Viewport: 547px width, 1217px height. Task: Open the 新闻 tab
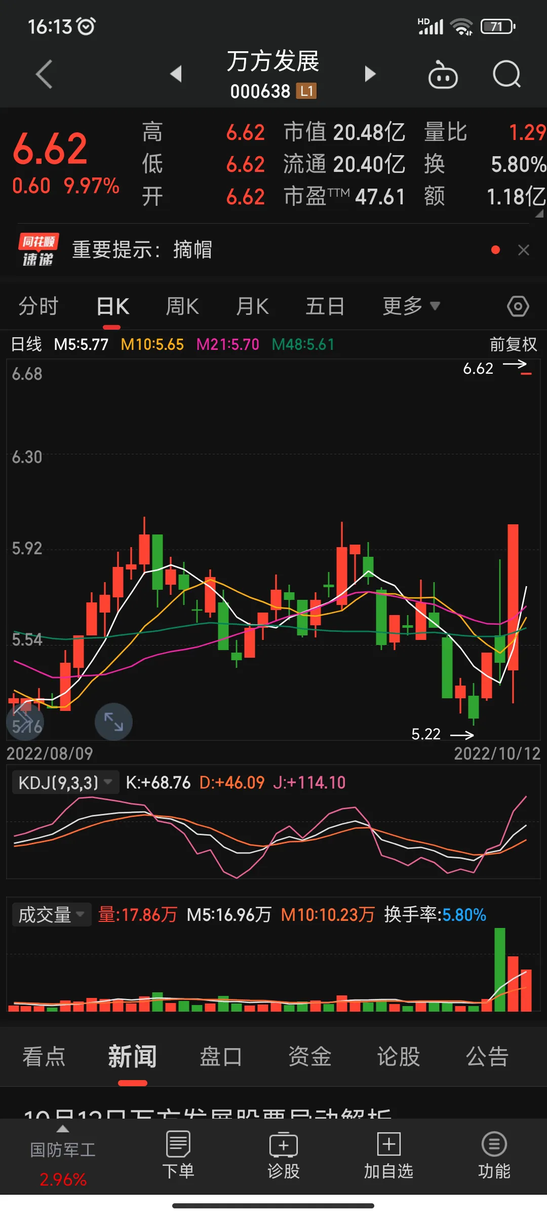pos(132,1057)
